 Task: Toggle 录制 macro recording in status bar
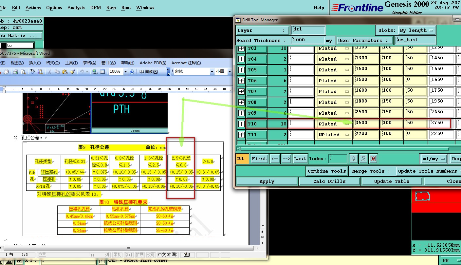click(117, 255)
